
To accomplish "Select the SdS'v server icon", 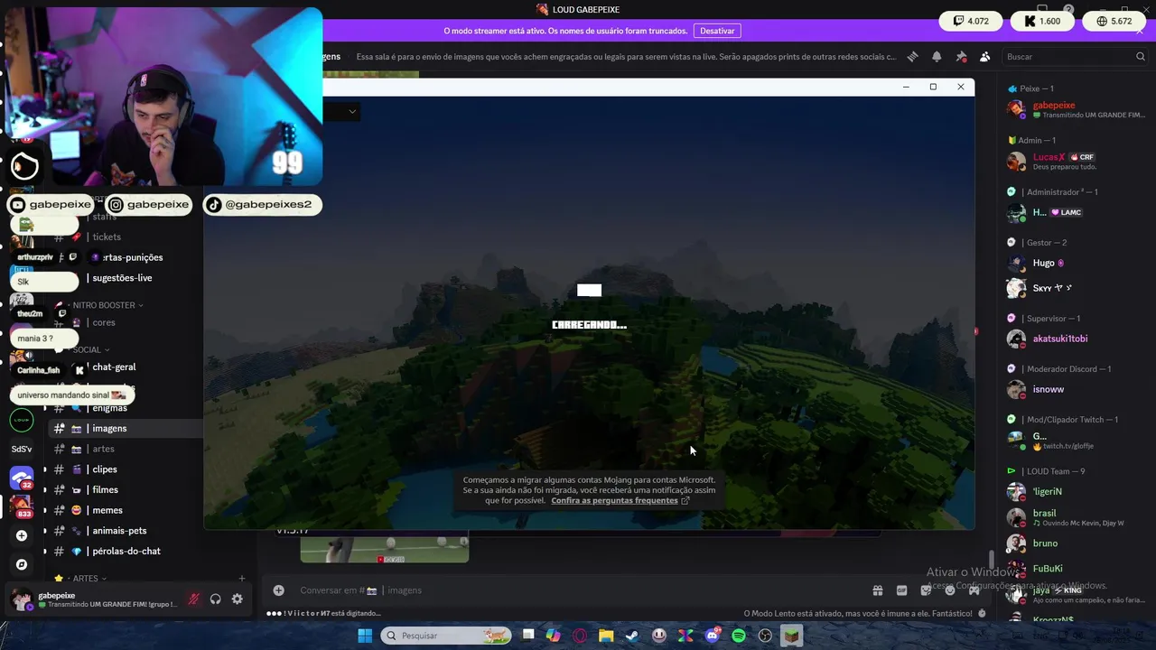I will [x=22, y=449].
